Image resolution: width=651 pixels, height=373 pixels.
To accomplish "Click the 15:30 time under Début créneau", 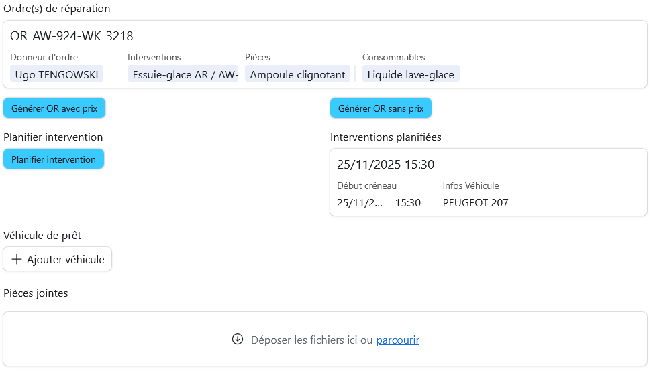I will (408, 203).
